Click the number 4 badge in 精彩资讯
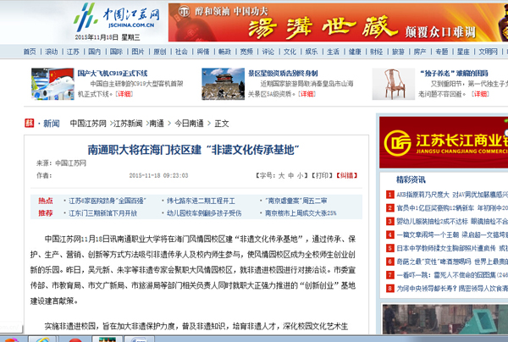 [389, 234]
